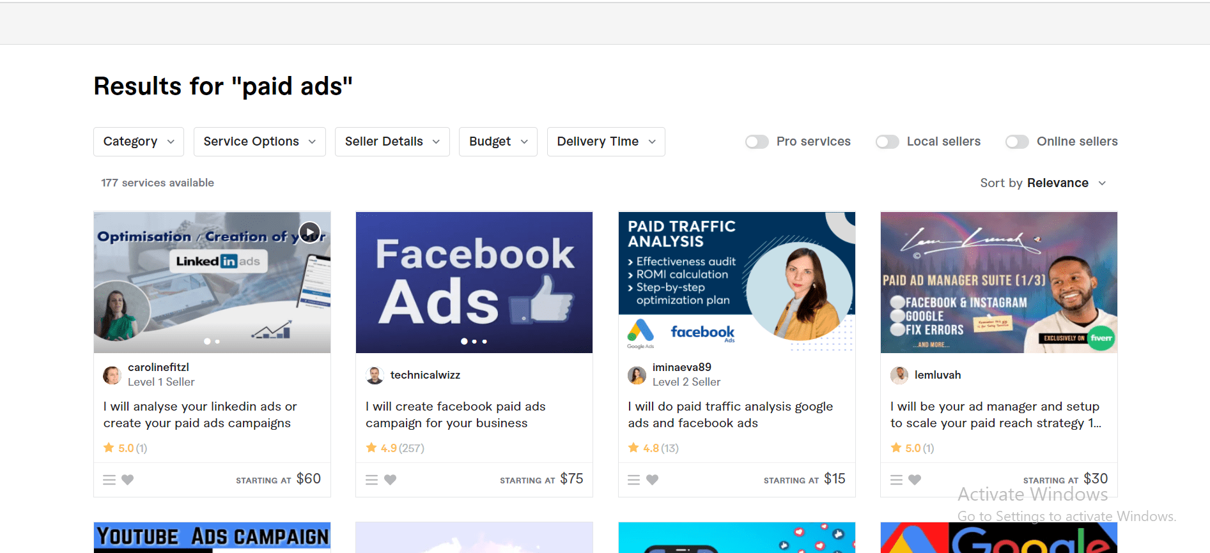Click $15 starting price on iminaeva89 gig
The width and height of the screenshot is (1210, 553).
(834, 479)
